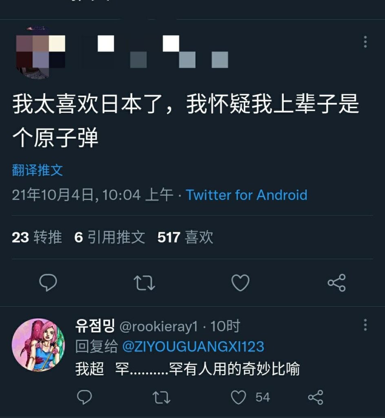Retweet rookieray1's reply
The height and width of the screenshot is (418, 385).
point(162,397)
